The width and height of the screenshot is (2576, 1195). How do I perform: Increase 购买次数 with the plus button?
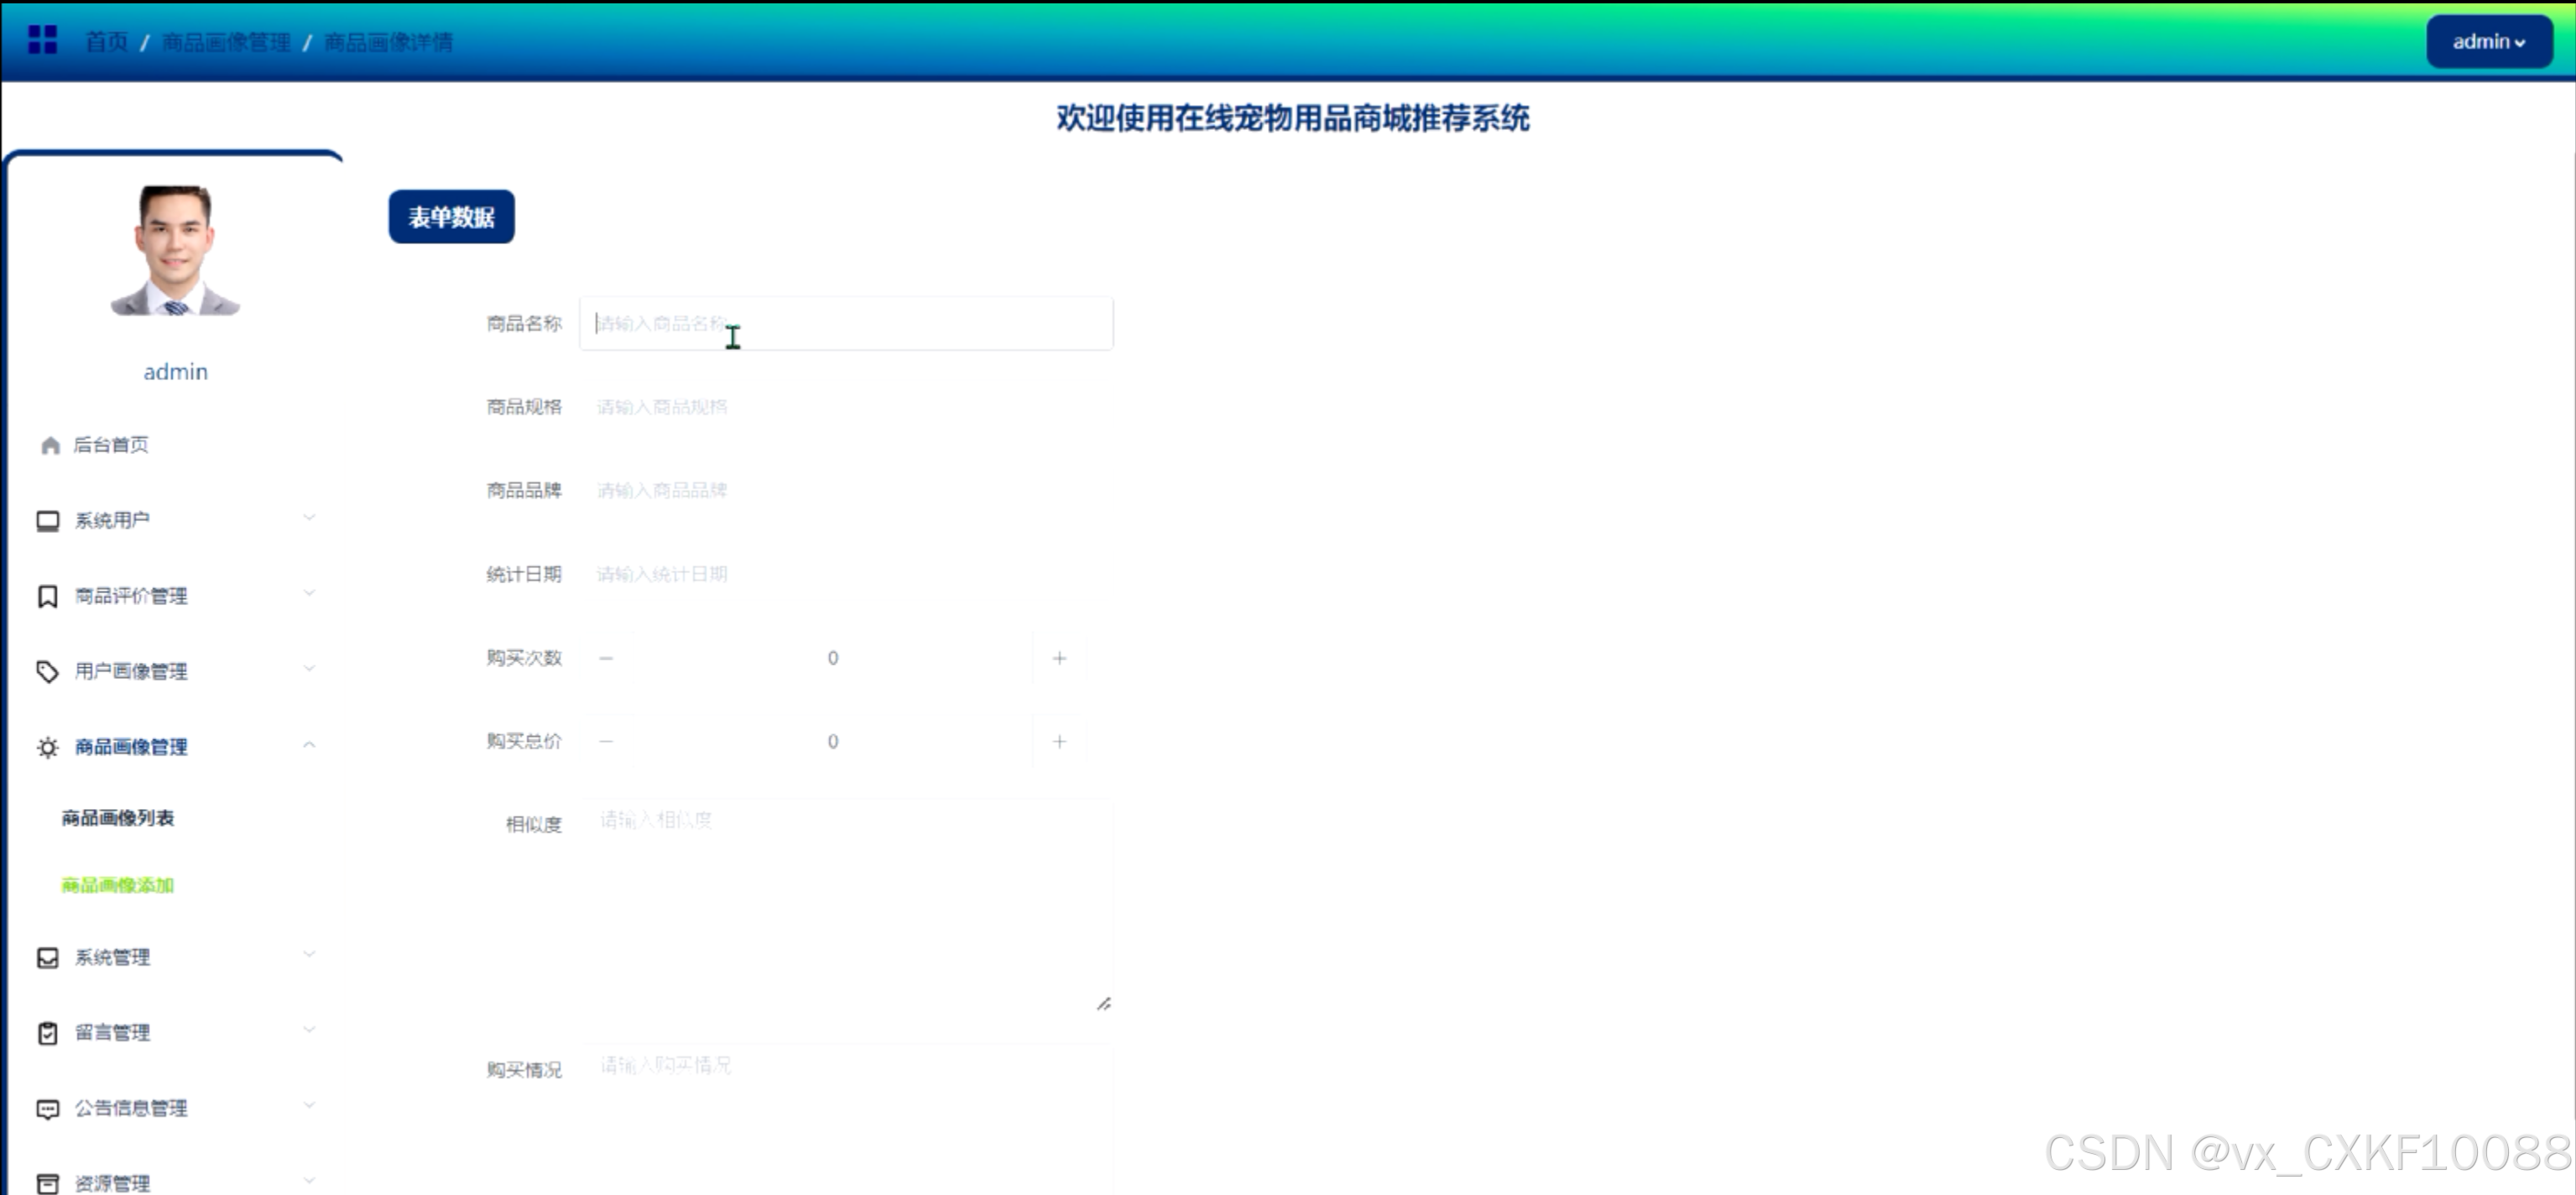pyautogui.click(x=1059, y=658)
